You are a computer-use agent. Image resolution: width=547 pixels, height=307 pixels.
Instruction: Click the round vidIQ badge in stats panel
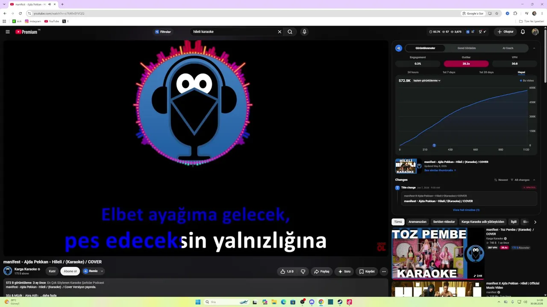click(399, 48)
